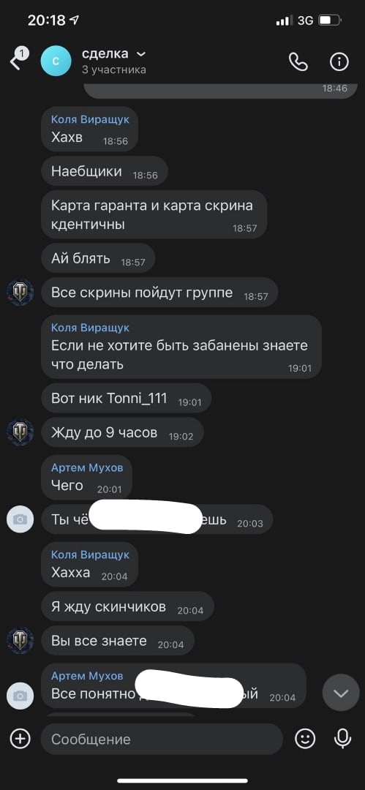Open chat info via the circled i icon

pyautogui.click(x=339, y=61)
